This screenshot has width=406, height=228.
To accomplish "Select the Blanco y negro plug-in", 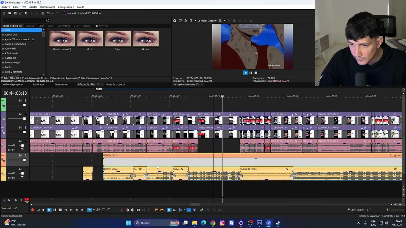I will click(x=13, y=62).
